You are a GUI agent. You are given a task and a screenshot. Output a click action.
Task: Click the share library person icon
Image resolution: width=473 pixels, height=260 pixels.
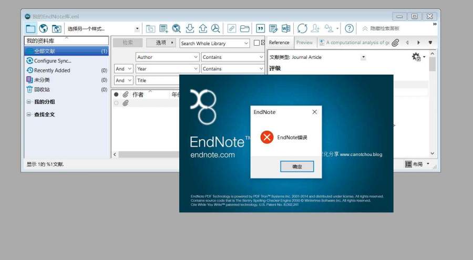315,29
